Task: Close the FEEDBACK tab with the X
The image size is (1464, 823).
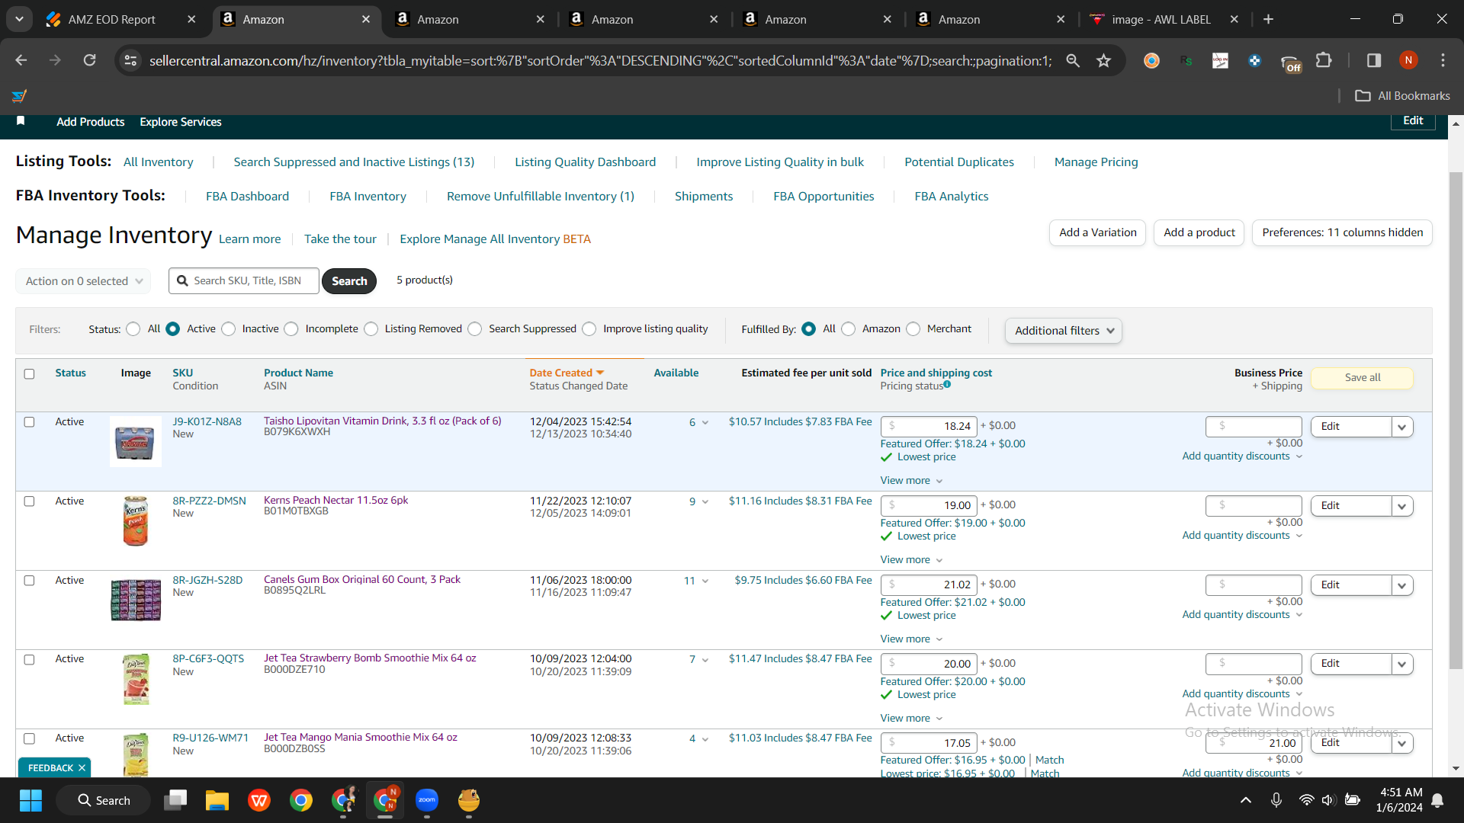Action: coord(82,768)
